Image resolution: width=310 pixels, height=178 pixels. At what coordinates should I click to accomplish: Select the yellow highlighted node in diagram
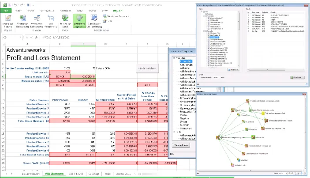pos(263,113)
